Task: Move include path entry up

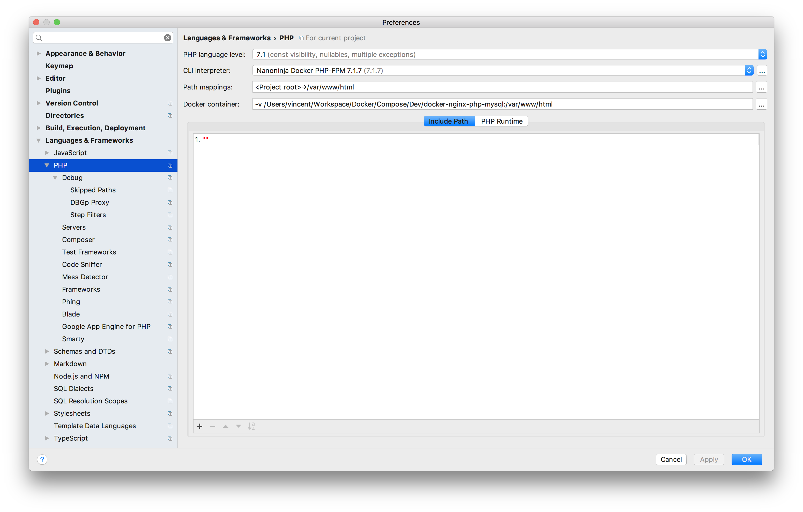Action: pos(225,426)
